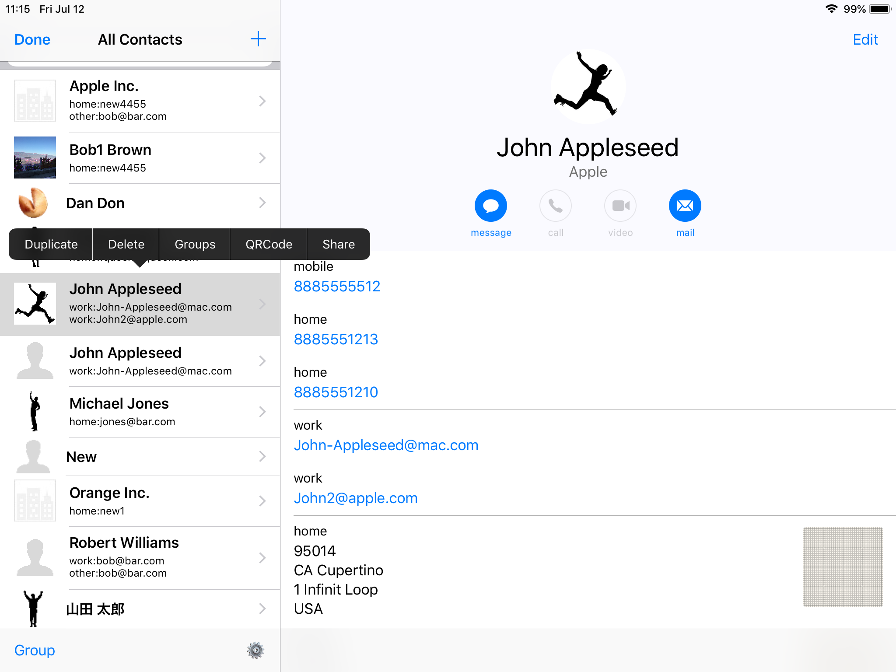Choose QRCode from the popup menu
896x672 pixels.
point(269,244)
